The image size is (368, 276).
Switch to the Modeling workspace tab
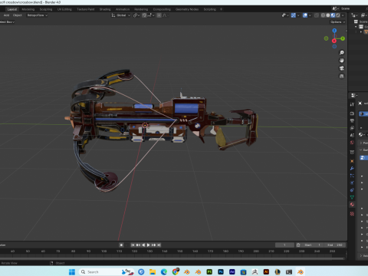28,9
